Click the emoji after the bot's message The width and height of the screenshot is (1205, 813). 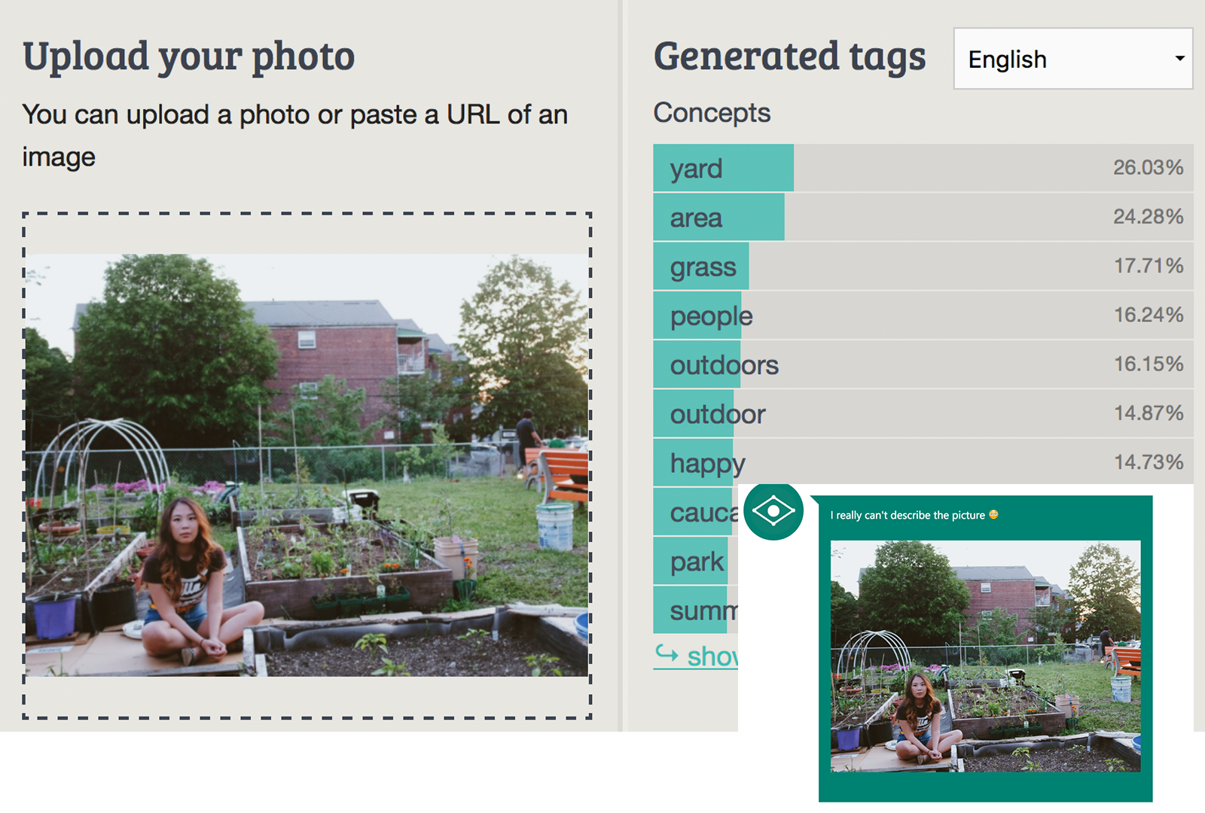(993, 515)
